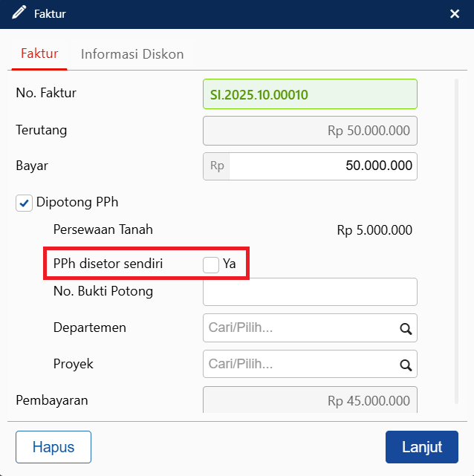The image size is (474, 476).
Task: Select the Terutang amount field
Action: point(310,131)
